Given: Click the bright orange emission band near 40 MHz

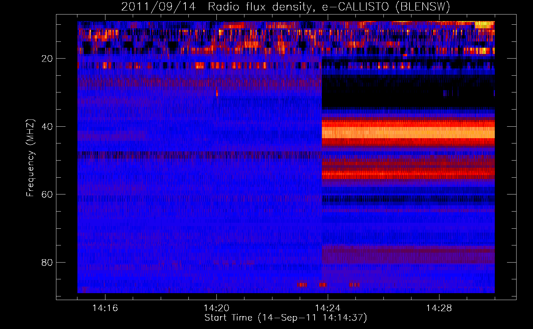Looking at the screenshot, I should pyautogui.click(x=408, y=133).
